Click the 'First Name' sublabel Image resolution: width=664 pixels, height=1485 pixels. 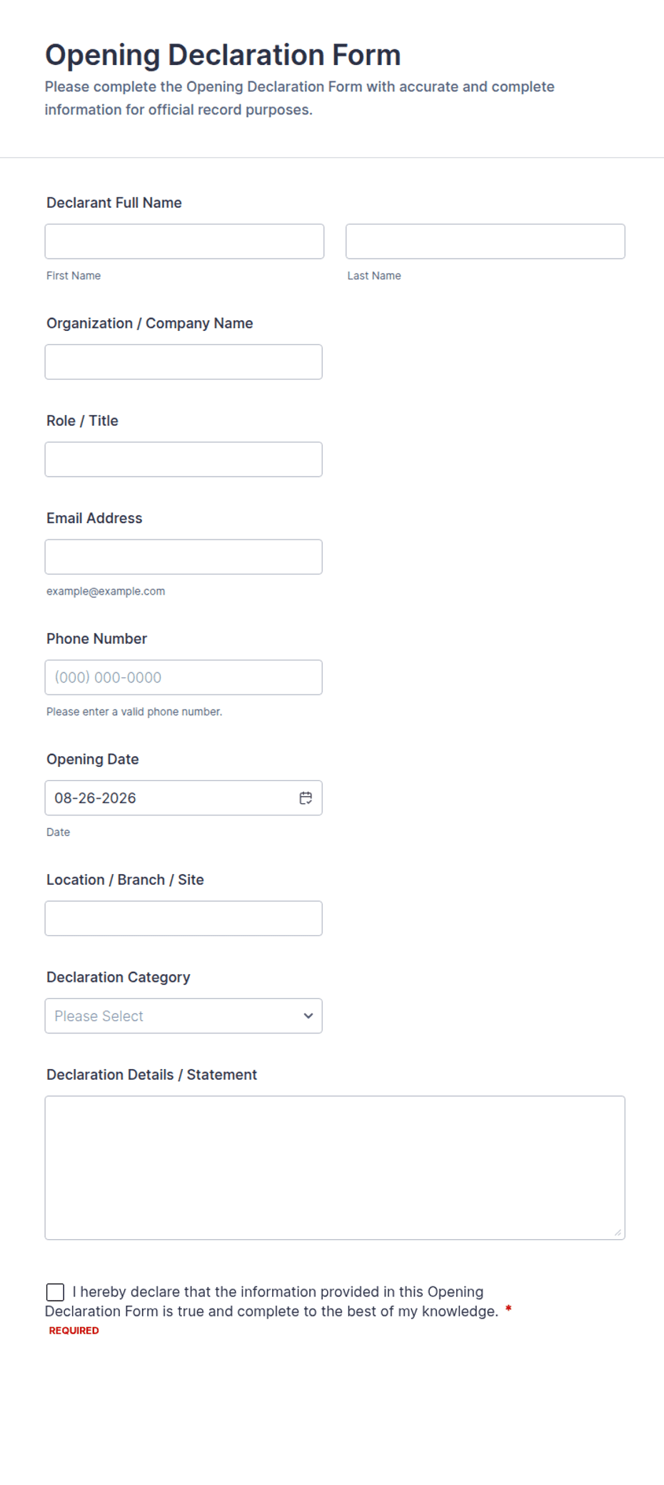click(74, 276)
